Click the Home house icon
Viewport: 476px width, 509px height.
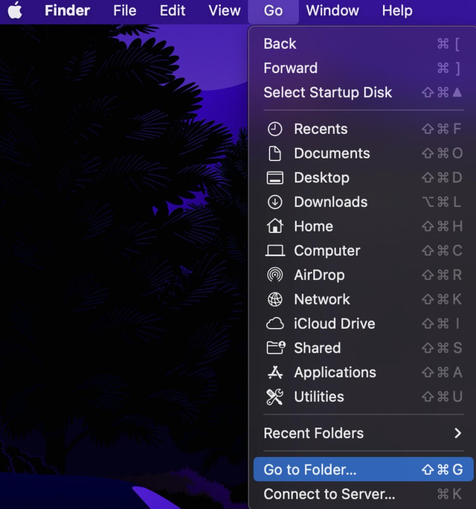pos(275,226)
